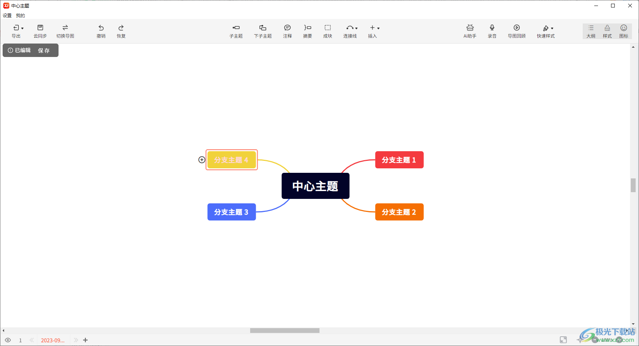Add a subtopic with 子主题
The height and width of the screenshot is (346, 639).
[236, 31]
